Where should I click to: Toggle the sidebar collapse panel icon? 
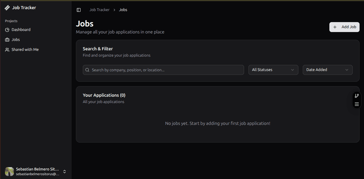click(x=79, y=10)
